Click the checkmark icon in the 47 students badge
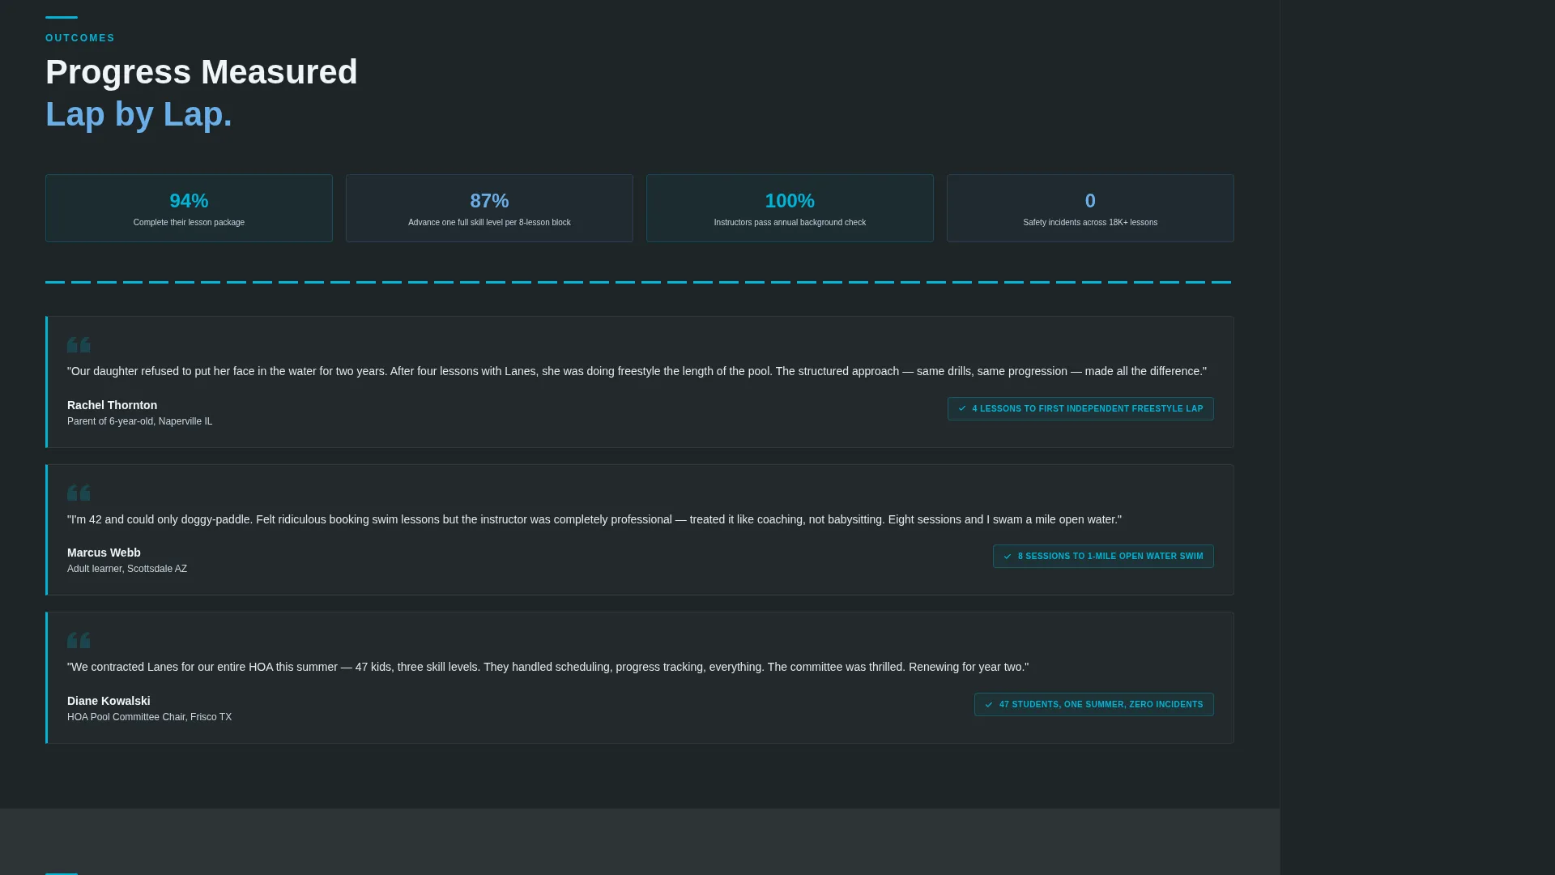 [x=989, y=704]
